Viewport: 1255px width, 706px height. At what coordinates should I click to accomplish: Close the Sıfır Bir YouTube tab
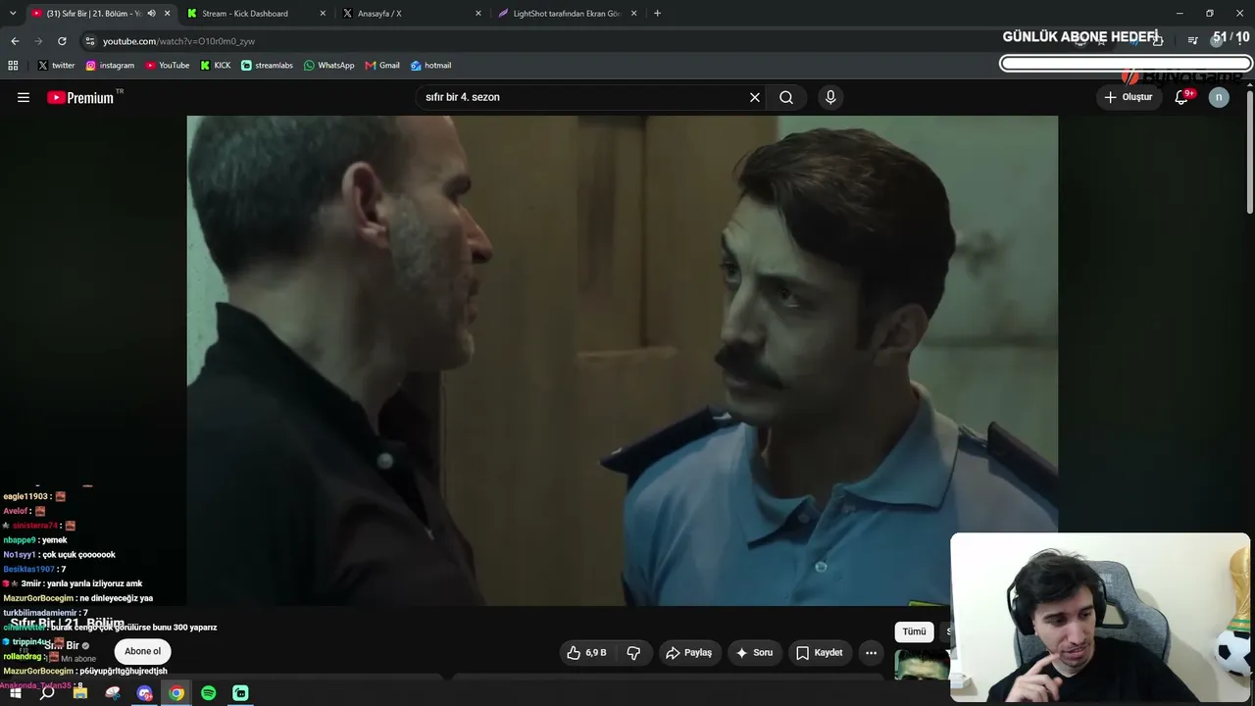(x=168, y=14)
